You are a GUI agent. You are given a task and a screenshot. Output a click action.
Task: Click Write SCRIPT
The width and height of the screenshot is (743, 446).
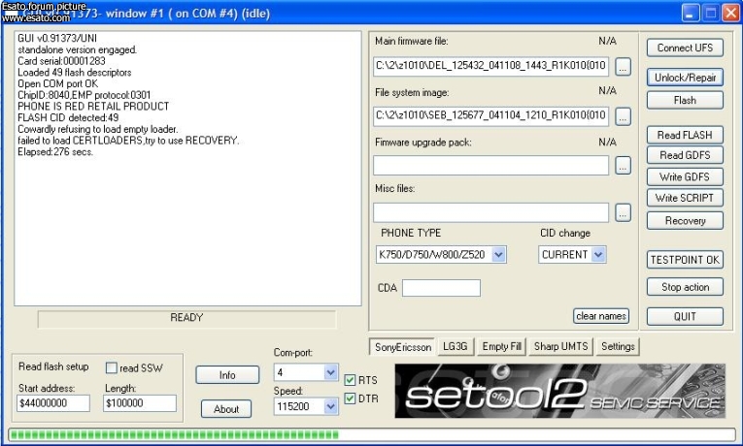coord(685,198)
